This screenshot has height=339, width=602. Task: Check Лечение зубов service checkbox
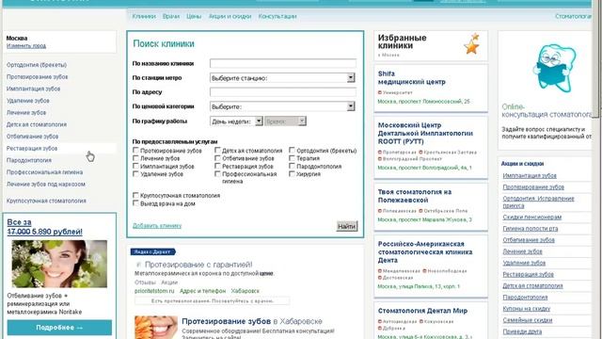tap(135, 158)
